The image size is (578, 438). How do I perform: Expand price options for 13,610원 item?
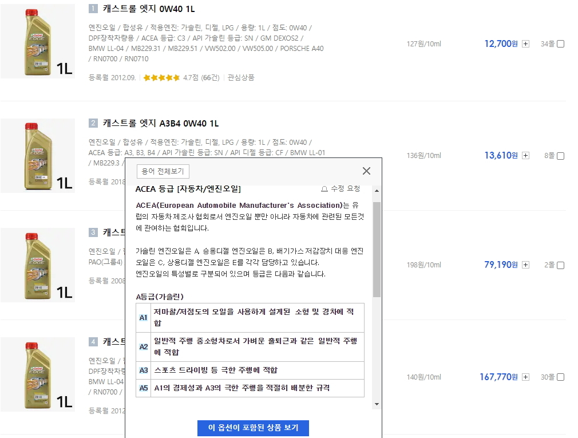pos(526,156)
